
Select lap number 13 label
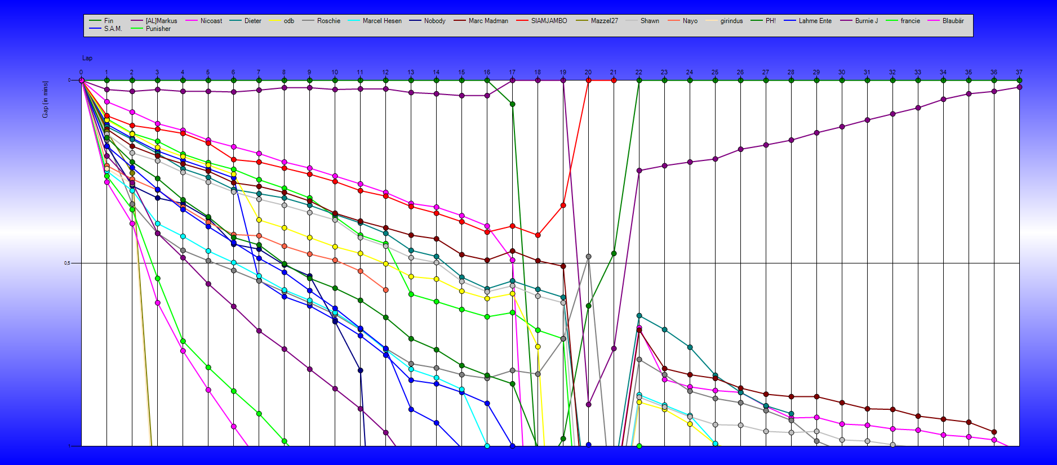[411, 72]
